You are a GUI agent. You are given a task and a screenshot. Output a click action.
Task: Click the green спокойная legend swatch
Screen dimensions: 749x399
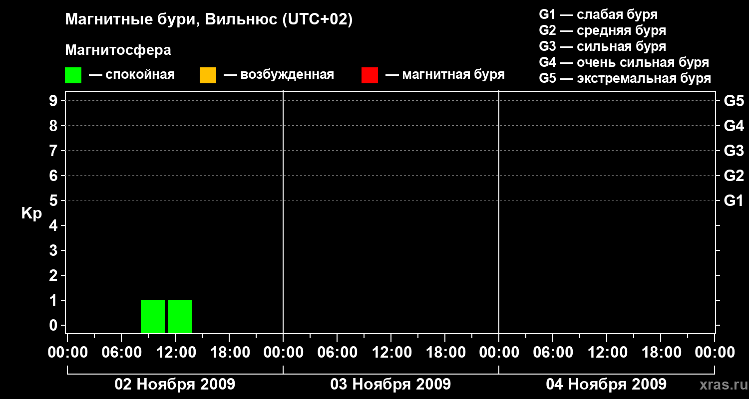click(x=73, y=75)
